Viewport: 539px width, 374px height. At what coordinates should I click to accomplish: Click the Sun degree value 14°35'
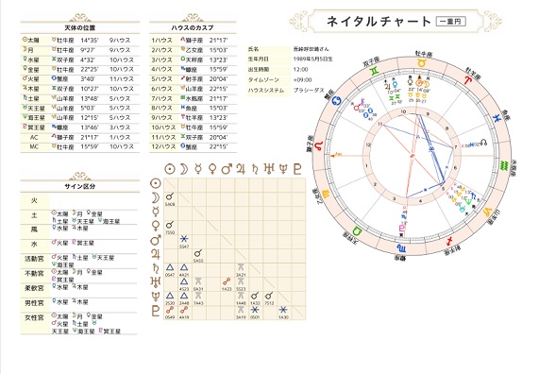pyautogui.click(x=89, y=41)
